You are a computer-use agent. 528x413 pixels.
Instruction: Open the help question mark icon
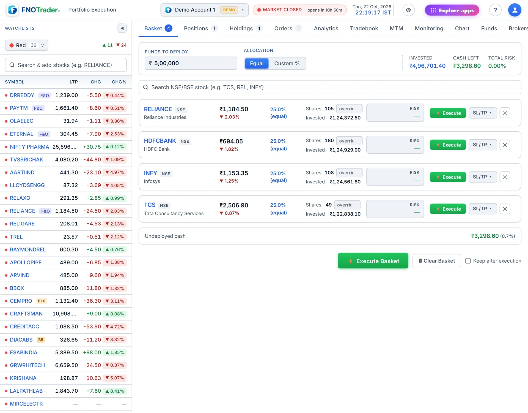[495, 10]
